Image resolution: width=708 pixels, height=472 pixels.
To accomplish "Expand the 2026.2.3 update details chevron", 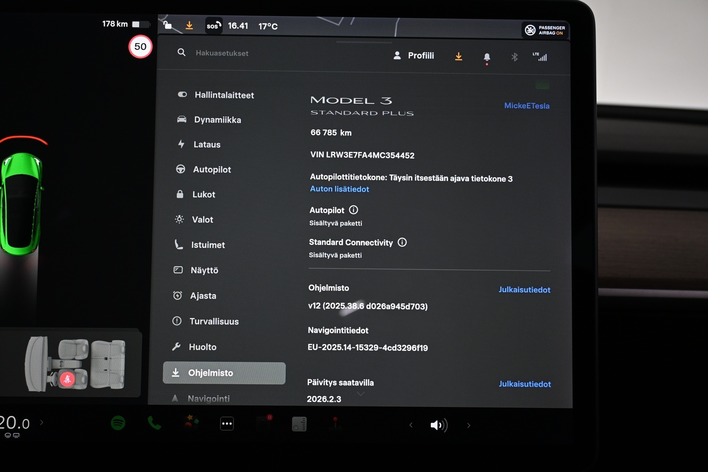I will [x=361, y=394].
